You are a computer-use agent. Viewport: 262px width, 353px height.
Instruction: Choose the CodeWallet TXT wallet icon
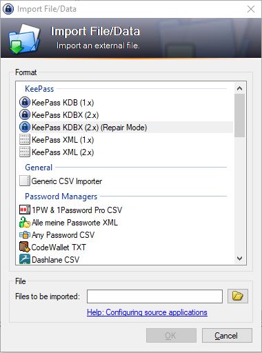pyautogui.click(x=25, y=247)
